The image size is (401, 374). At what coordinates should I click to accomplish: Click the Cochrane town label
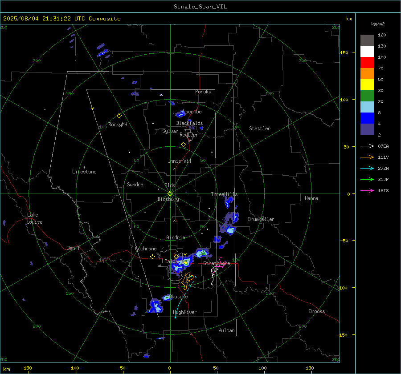click(x=146, y=249)
